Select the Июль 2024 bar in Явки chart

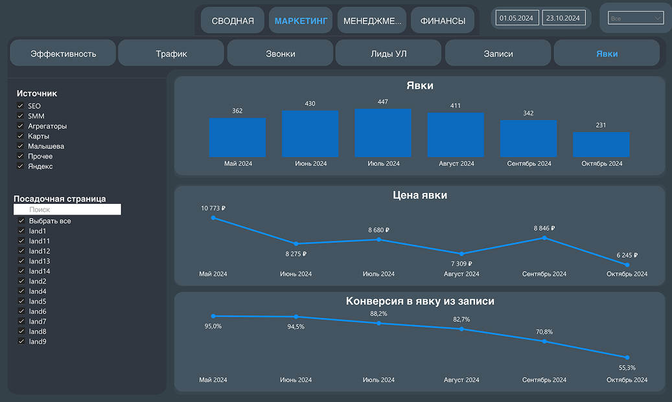(x=383, y=133)
